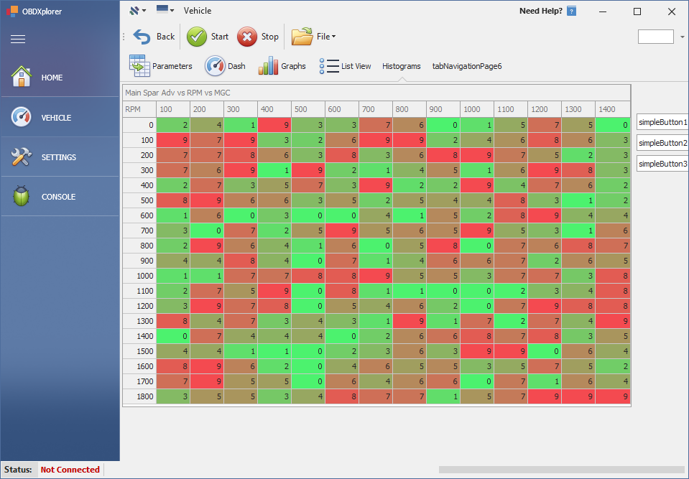Click the 700 column header
This screenshot has height=479, width=689.
(376, 109)
